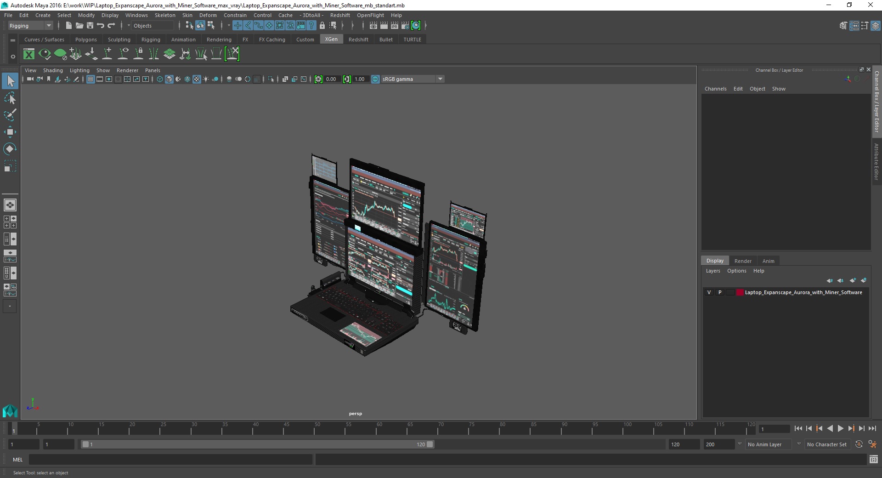The height and width of the screenshot is (478, 882).
Task: Toggle wireframe shading in viewport
Action: pos(160,79)
